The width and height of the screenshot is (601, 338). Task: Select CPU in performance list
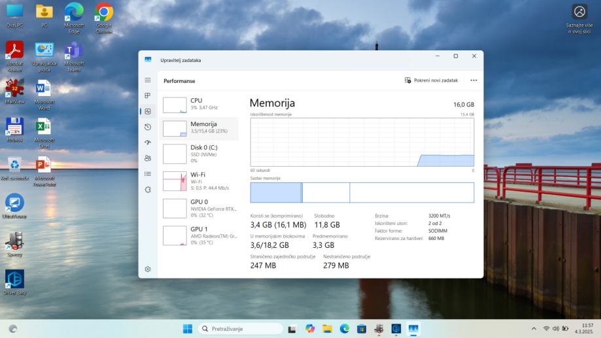pyautogui.click(x=199, y=104)
